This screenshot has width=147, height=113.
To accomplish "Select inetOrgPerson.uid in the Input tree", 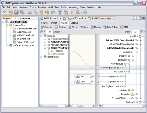I will pos(111,68).
